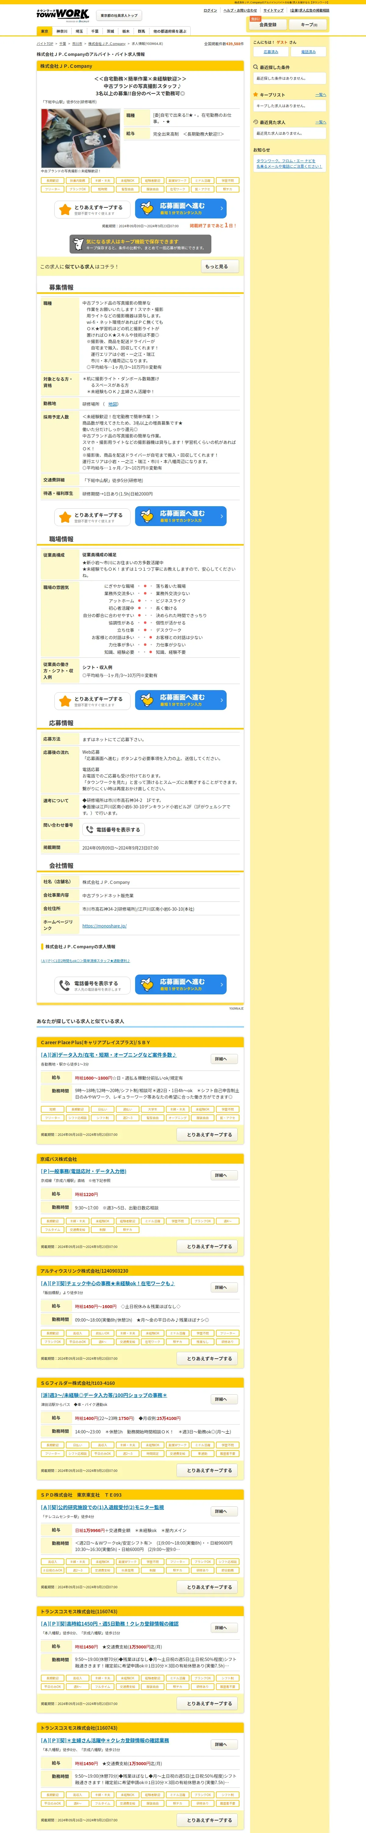This screenshot has width=366, height=1833.
Task: Open 一覧へ link beside キープリスト
Action: [x=321, y=95]
